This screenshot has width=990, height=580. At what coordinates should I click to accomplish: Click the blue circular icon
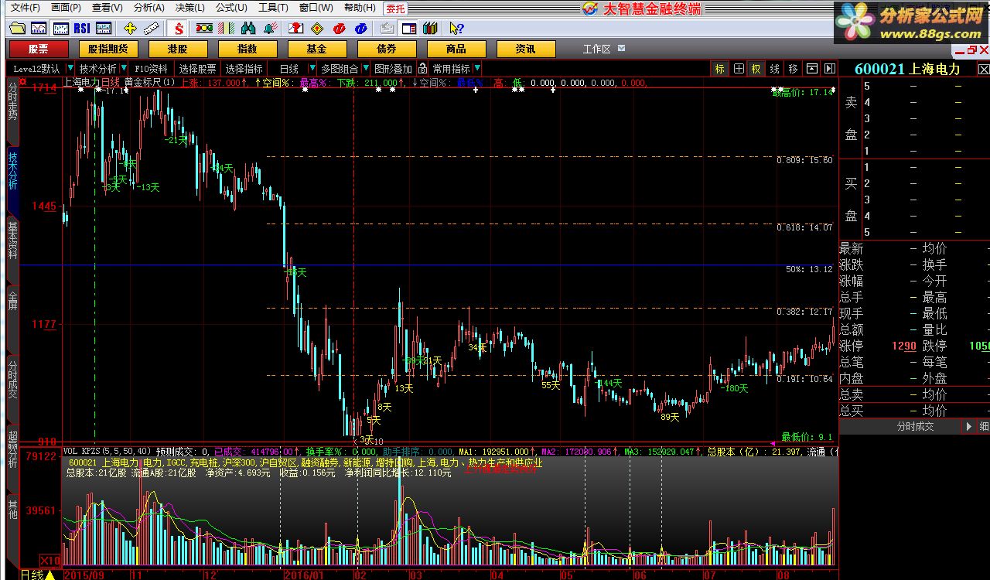[x=360, y=29]
